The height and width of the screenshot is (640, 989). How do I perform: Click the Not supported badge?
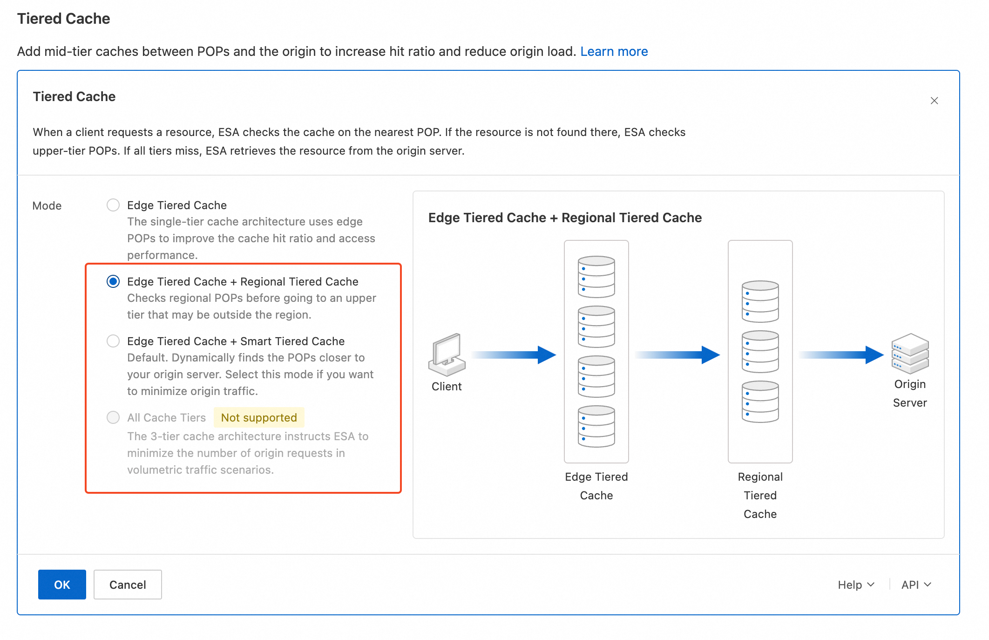(x=259, y=417)
